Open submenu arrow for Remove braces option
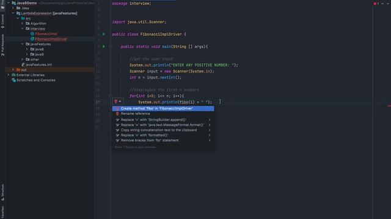The height and width of the screenshot is (219, 391). pos(210,141)
